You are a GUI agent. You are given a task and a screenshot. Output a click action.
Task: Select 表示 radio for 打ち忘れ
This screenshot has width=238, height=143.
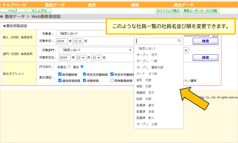coord(82,67)
